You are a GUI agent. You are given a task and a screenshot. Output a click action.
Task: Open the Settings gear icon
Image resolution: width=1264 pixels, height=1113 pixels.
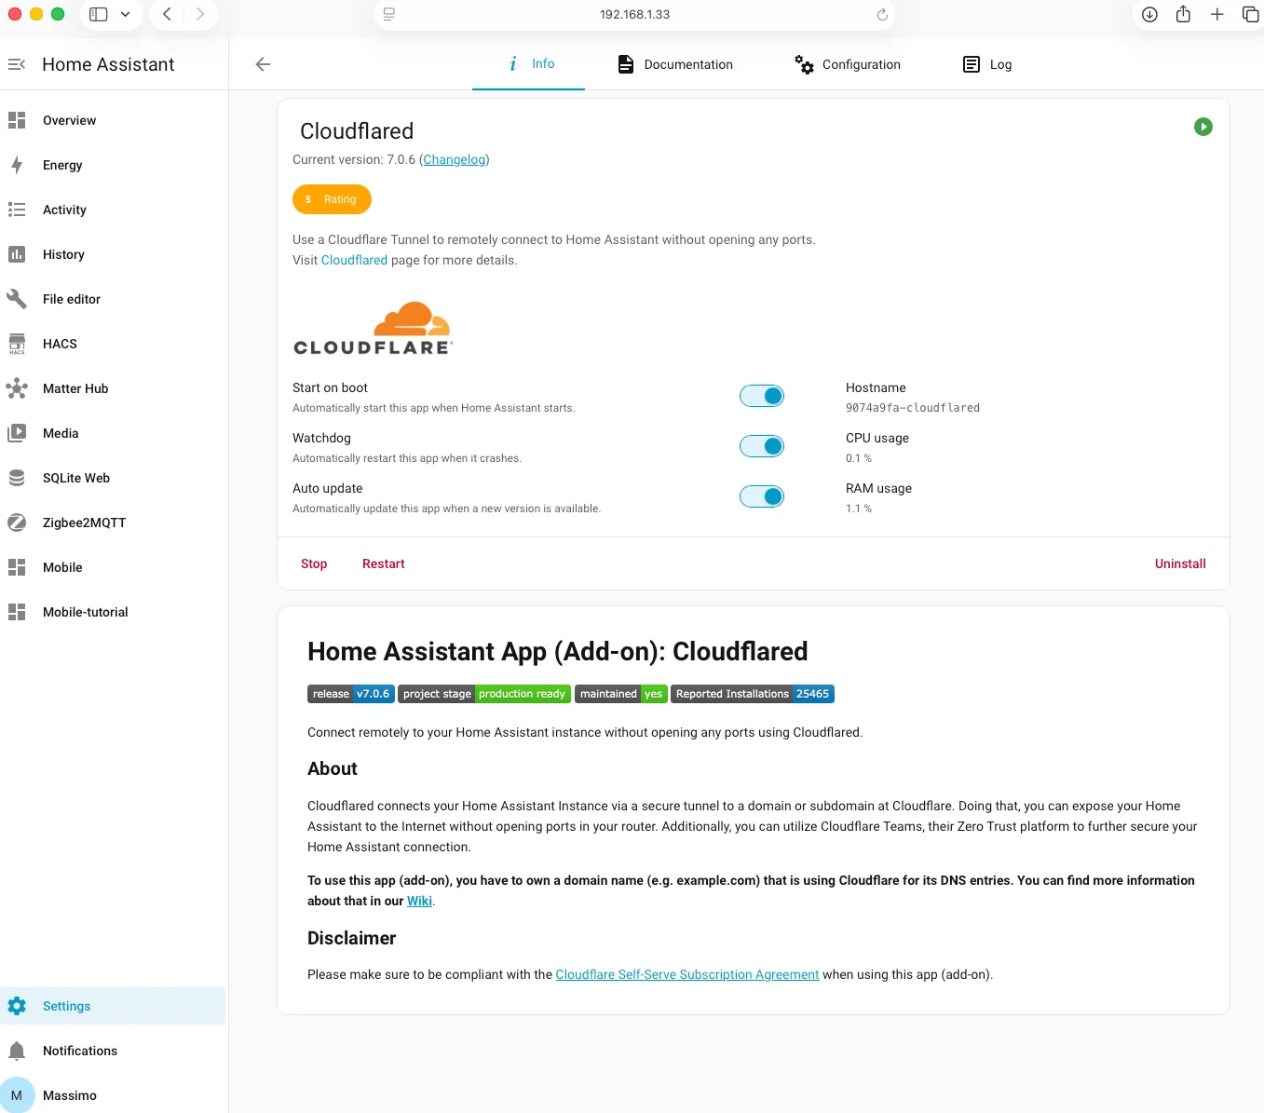coord(17,1006)
